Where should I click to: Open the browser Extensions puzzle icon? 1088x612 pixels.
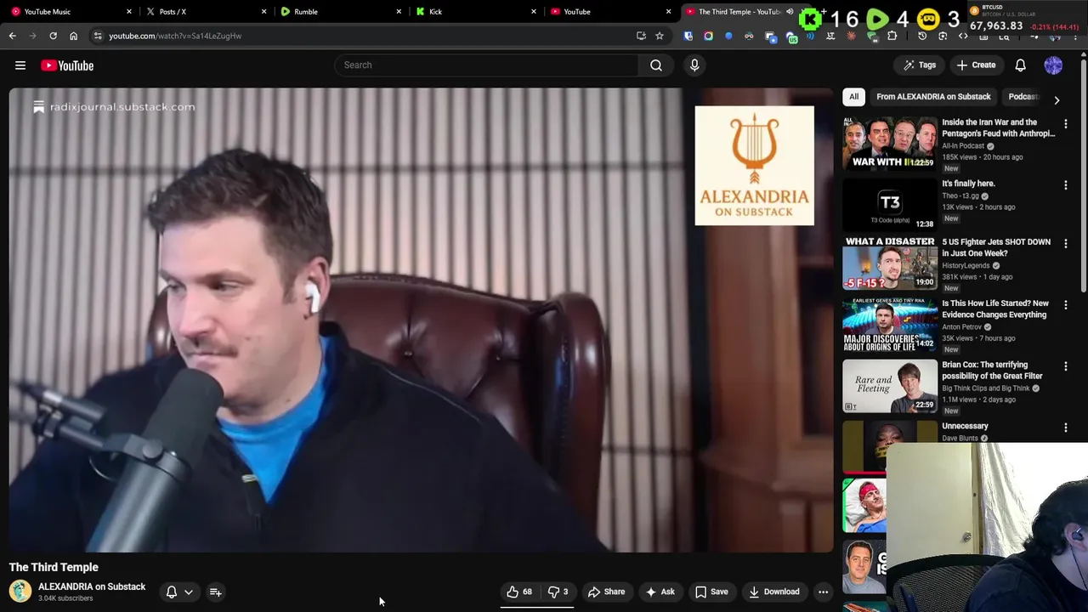[892, 36]
